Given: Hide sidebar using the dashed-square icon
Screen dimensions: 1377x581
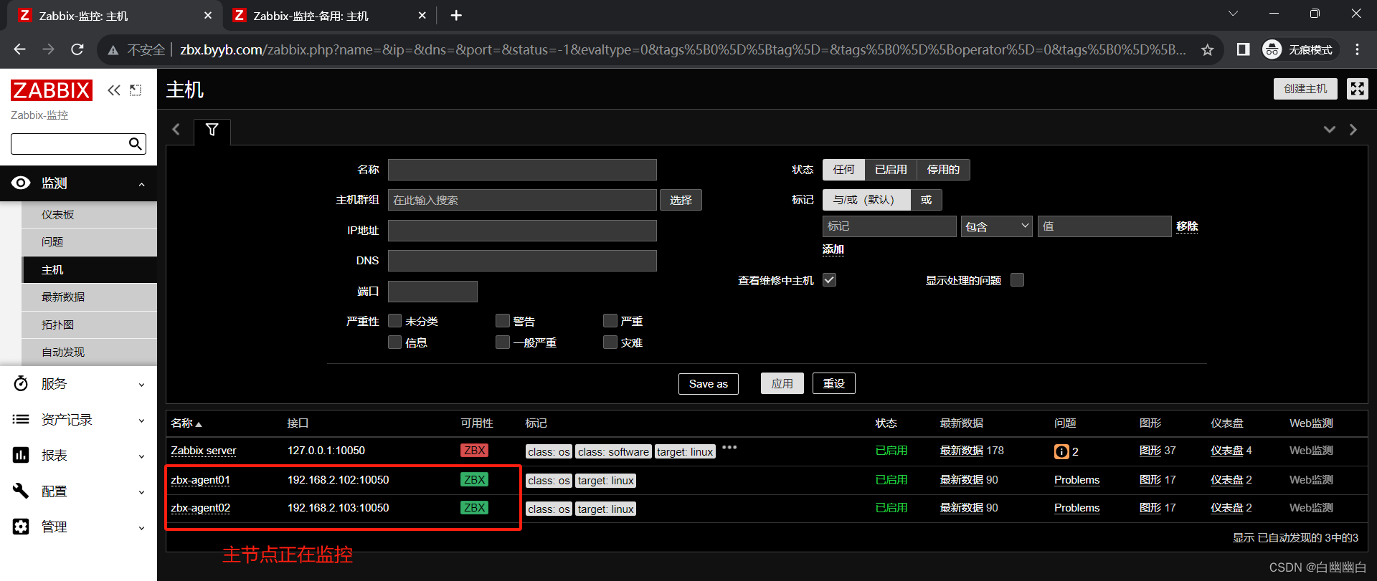Looking at the screenshot, I should 136,90.
